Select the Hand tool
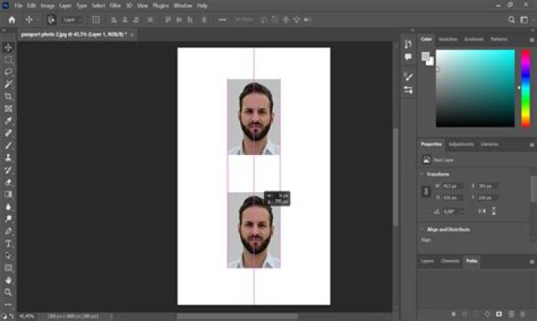Viewport: 537px width, 321px height. click(8, 280)
